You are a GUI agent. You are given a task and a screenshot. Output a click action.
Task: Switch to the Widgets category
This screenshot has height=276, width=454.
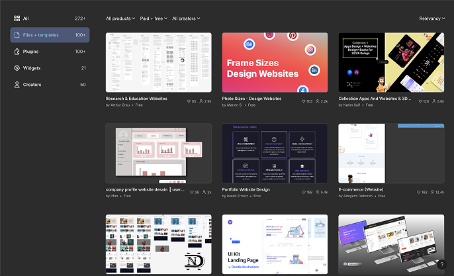pos(50,68)
